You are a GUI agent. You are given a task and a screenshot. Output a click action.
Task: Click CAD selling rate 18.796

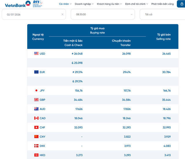[x=167, y=118]
